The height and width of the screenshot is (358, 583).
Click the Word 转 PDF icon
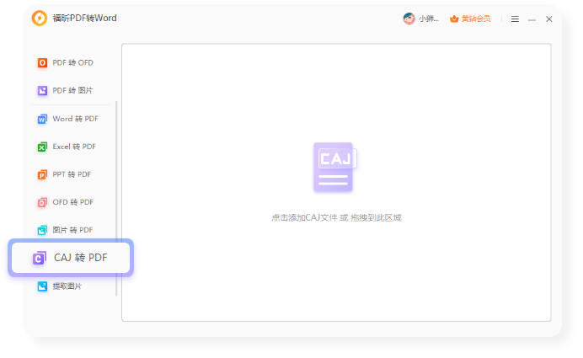(x=42, y=120)
